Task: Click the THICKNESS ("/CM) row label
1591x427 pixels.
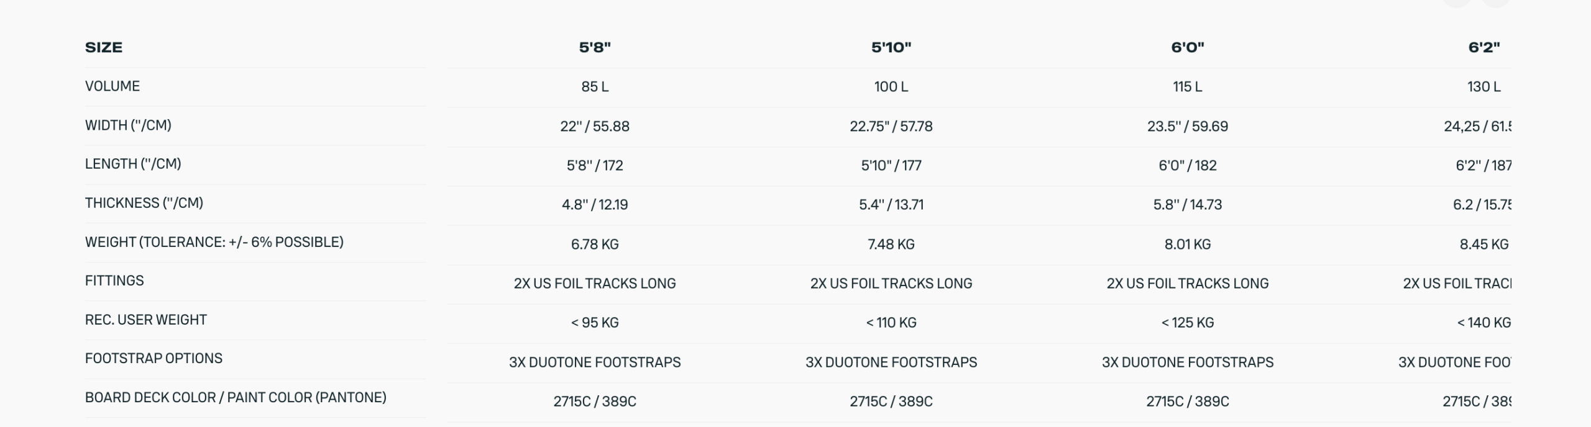Action: pyautogui.click(x=144, y=203)
